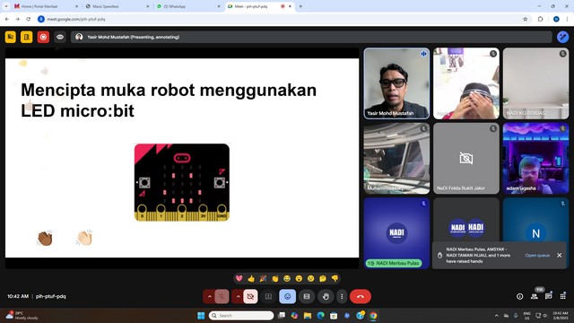
Task: Open the activities grid icon
Action: click(562, 296)
